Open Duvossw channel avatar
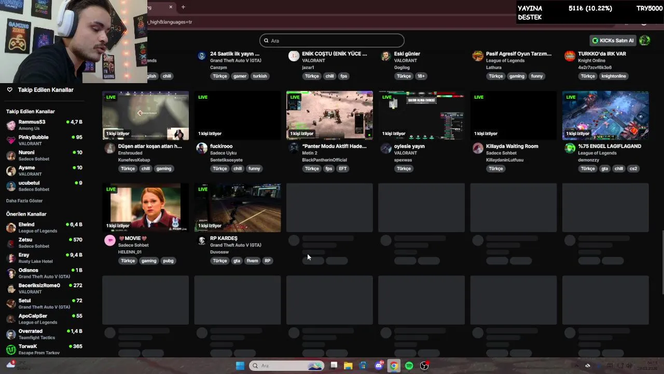Screen dimensions: 664x374 click(x=202, y=241)
